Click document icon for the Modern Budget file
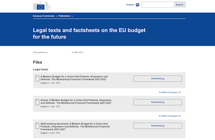Viewport: 215px width, 140px height. pos(37,79)
